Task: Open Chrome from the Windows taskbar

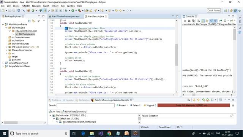Action: [x=109, y=134]
